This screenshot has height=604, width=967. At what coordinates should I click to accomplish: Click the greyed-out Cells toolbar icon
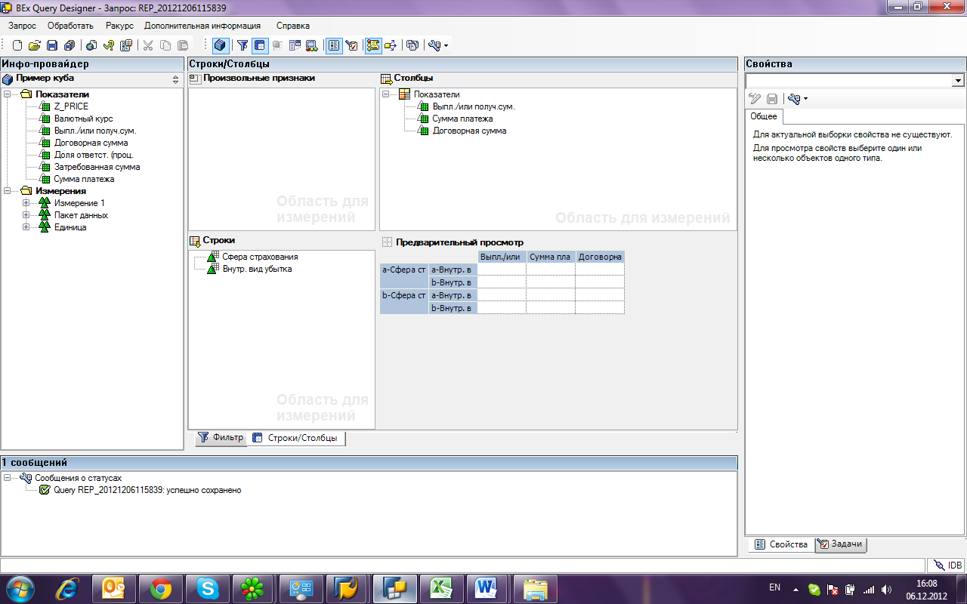coord(277,45)
